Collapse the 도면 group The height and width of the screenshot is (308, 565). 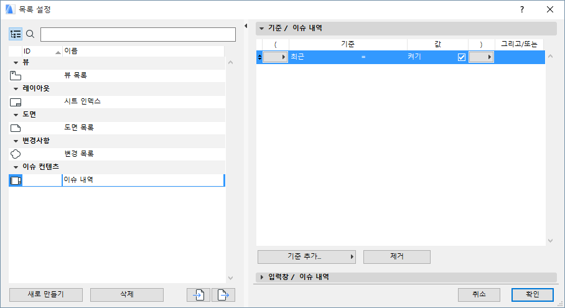click(x=16, y=115)
